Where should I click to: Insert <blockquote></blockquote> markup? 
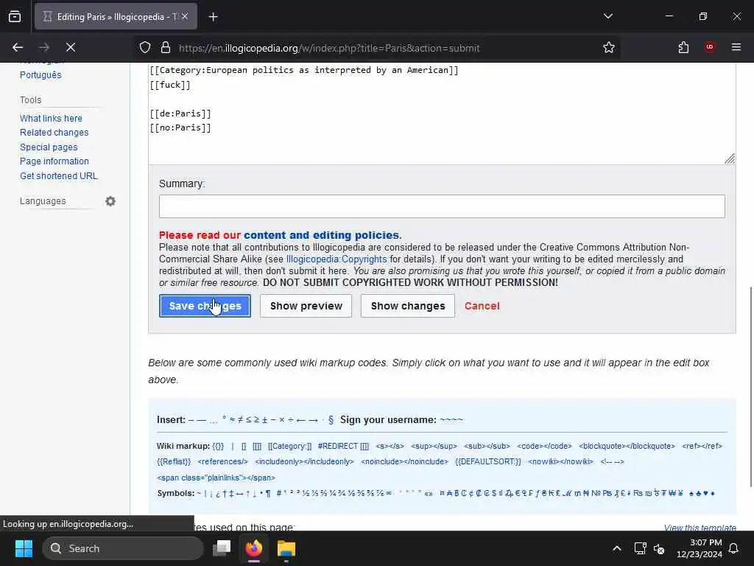[627, 446]
